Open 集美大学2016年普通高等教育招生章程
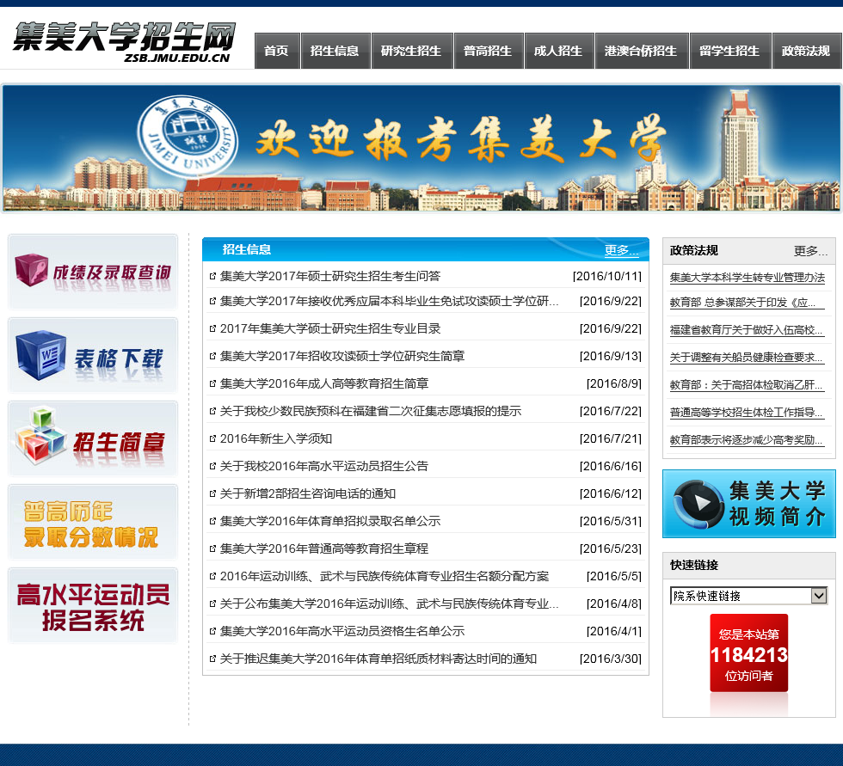This screenshot has height=766, width=843. pos(324,548)
